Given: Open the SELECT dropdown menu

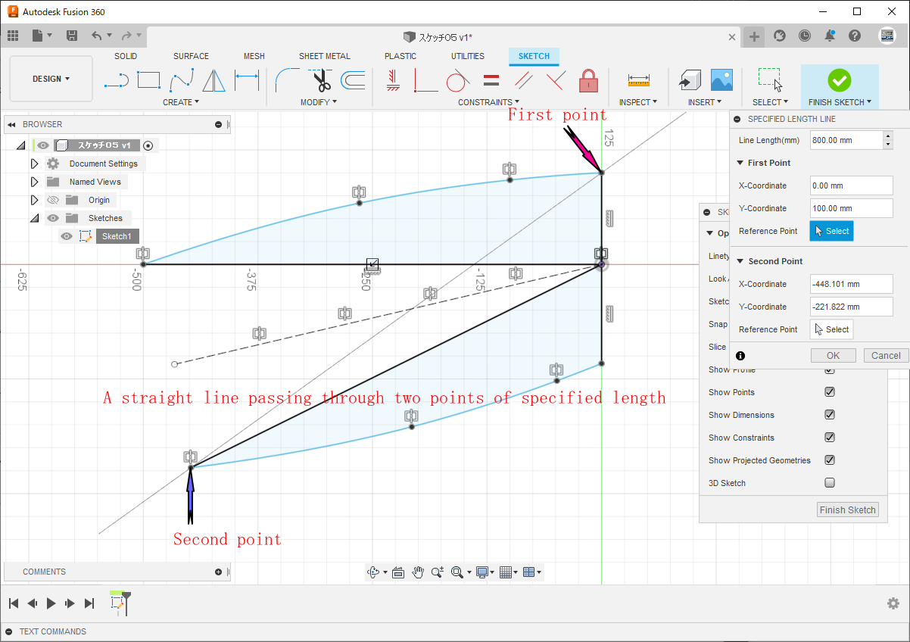Looking at the screenshot, I should (770, 102).
